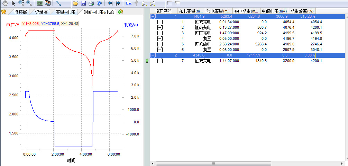The width and height of the screenshot is (348, 166).
Task: Open a data file with folder icon
Action: 75,3
